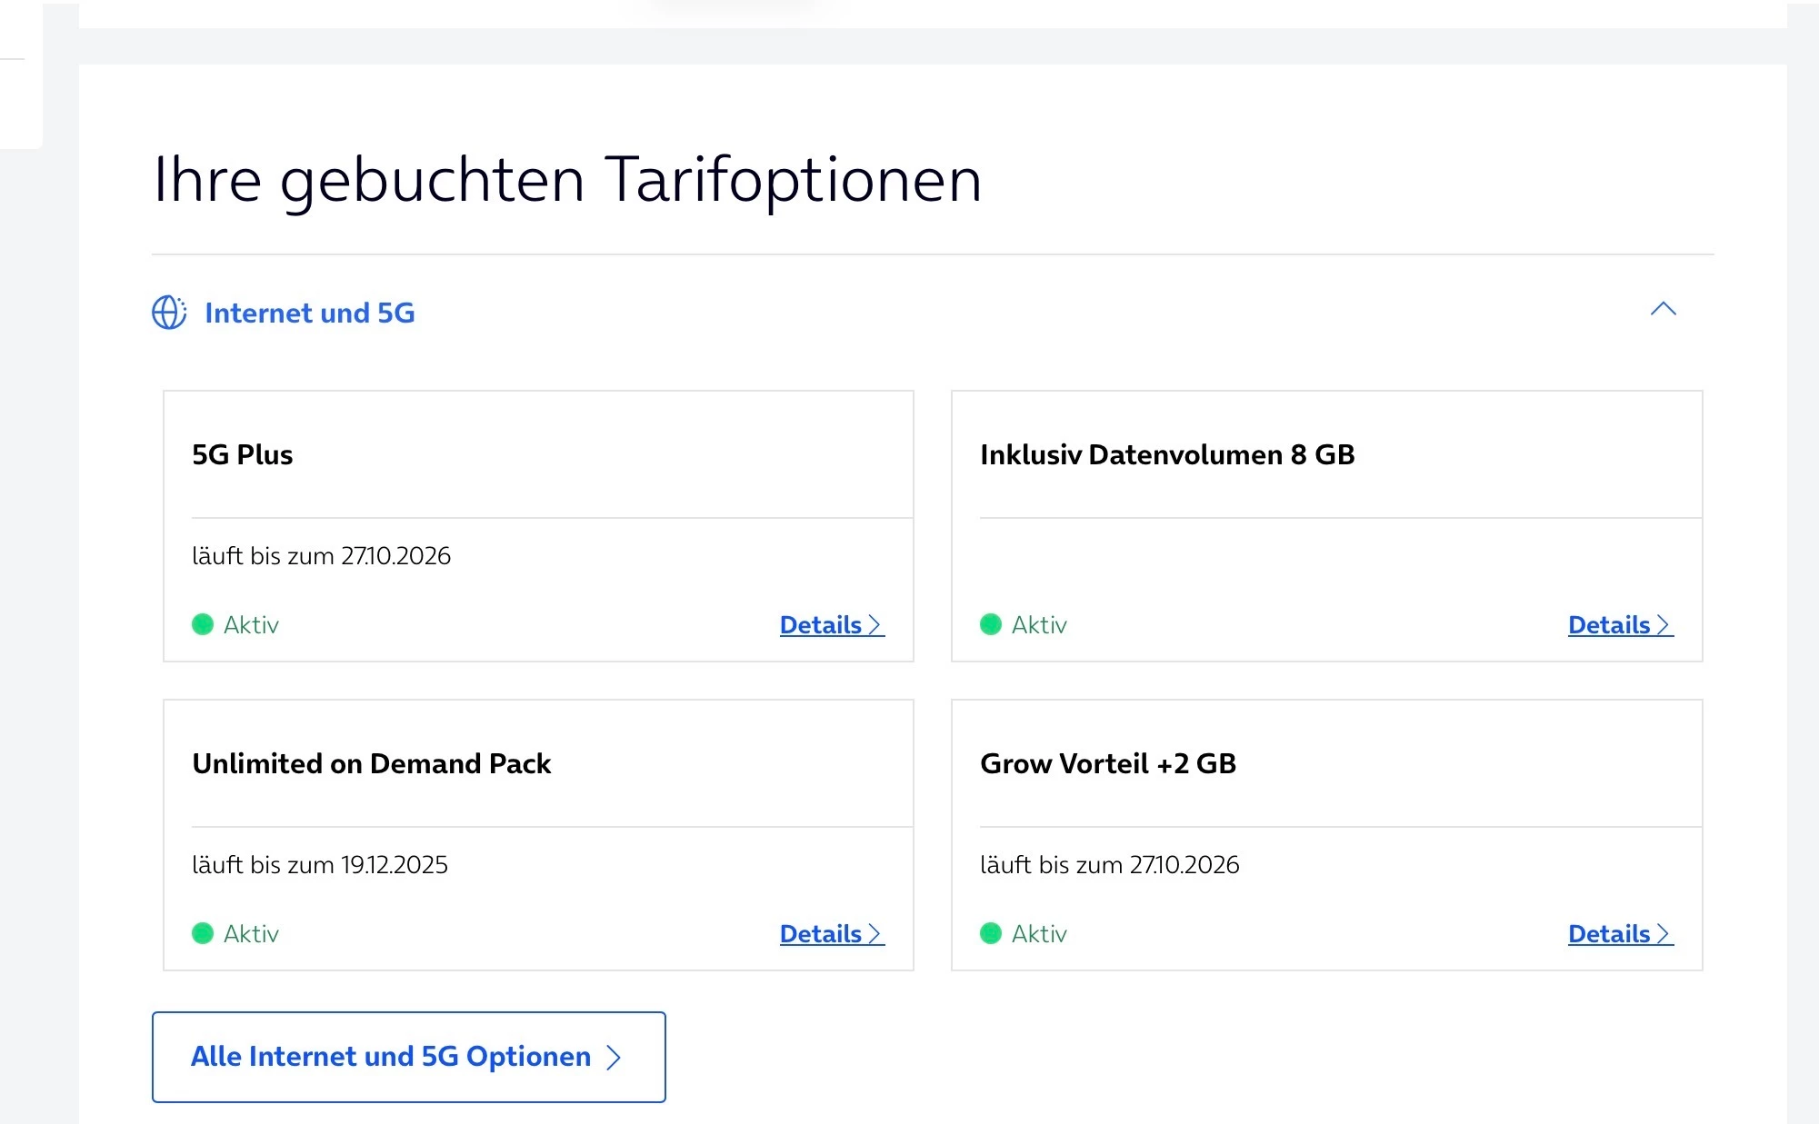Collapse the Internet und 5G section chevron
Viewport: 1819px width, 1124px height.
click(x=1663, y=309)
